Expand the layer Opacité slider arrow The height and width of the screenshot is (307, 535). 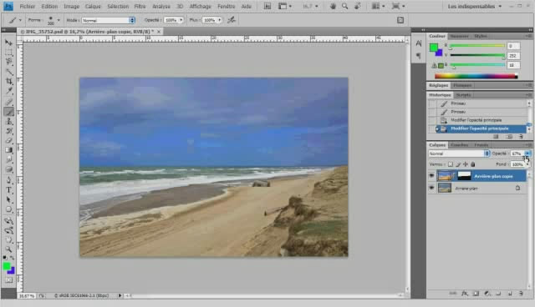pyautogui.click(x=527, y=153)
